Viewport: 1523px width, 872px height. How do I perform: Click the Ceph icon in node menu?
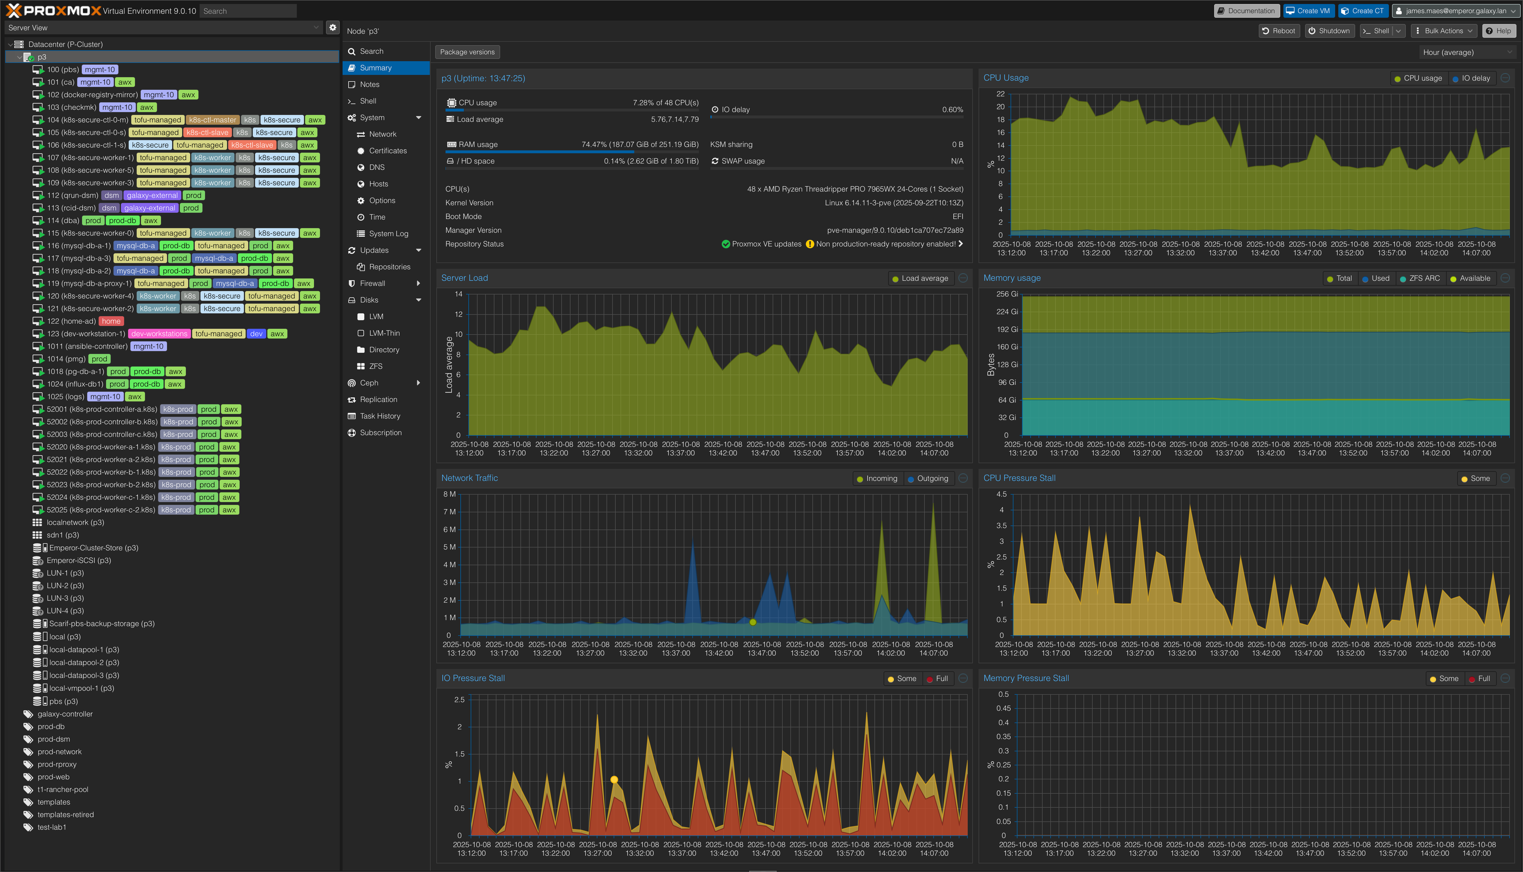coord(351,383)
